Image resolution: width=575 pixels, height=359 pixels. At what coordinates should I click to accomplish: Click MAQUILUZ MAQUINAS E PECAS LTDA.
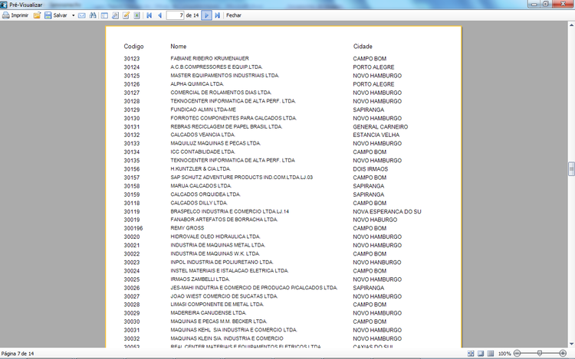215,143
